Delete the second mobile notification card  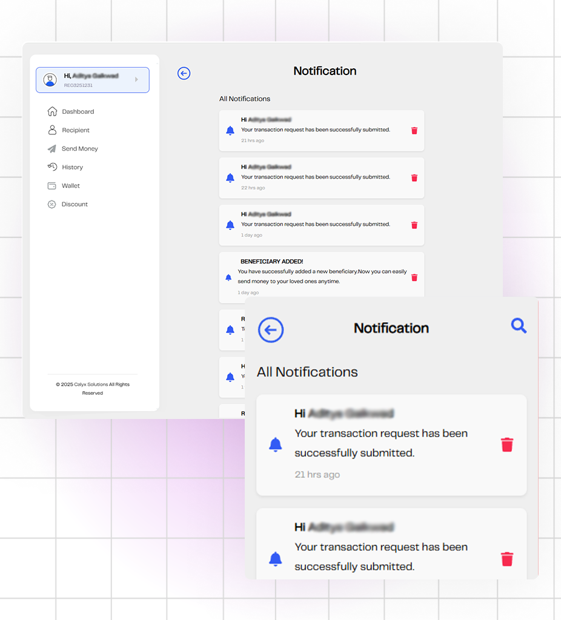pos(507,559)
